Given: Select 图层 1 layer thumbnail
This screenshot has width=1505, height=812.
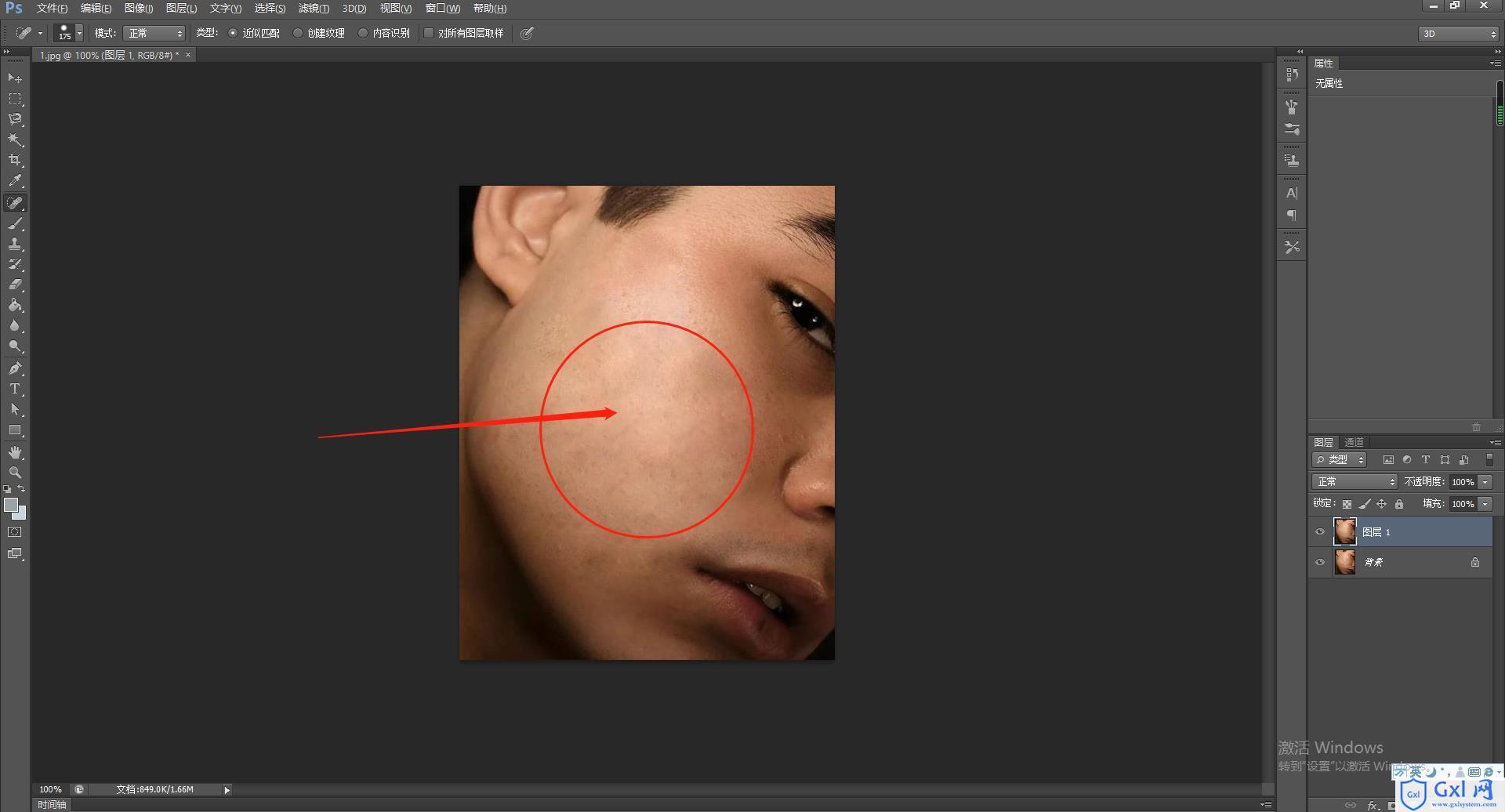Looking at the screenshot, I should coord(1345,531).
